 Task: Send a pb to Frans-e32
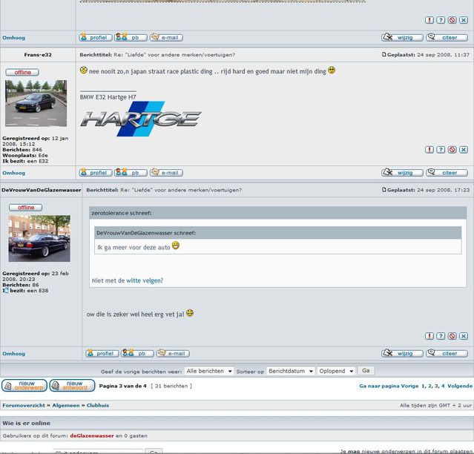[131, 173]
